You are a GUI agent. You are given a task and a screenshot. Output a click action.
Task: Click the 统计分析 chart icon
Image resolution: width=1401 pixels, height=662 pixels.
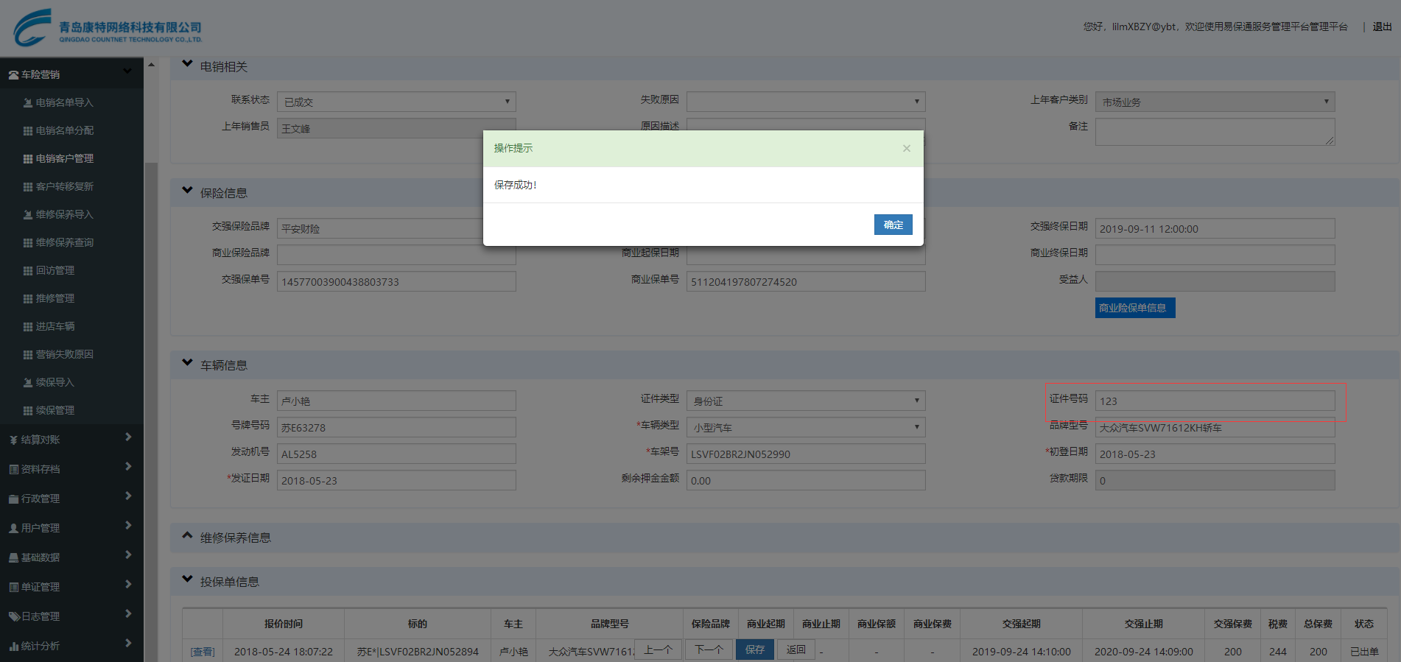point(13,647)
